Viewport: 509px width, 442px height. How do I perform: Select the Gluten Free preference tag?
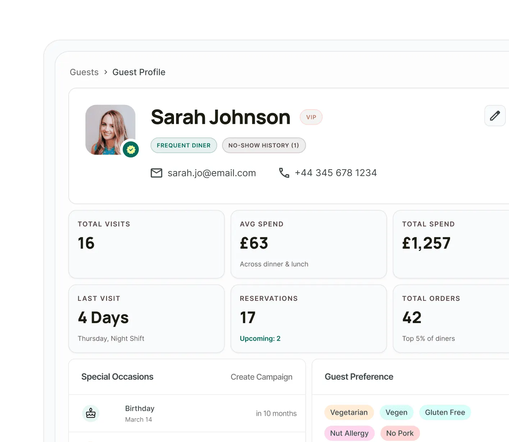click(445, 413)
